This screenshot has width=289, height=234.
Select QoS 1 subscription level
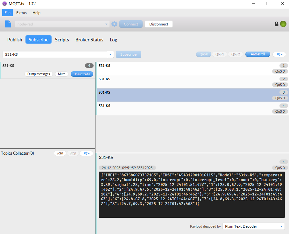click(220, 54)
